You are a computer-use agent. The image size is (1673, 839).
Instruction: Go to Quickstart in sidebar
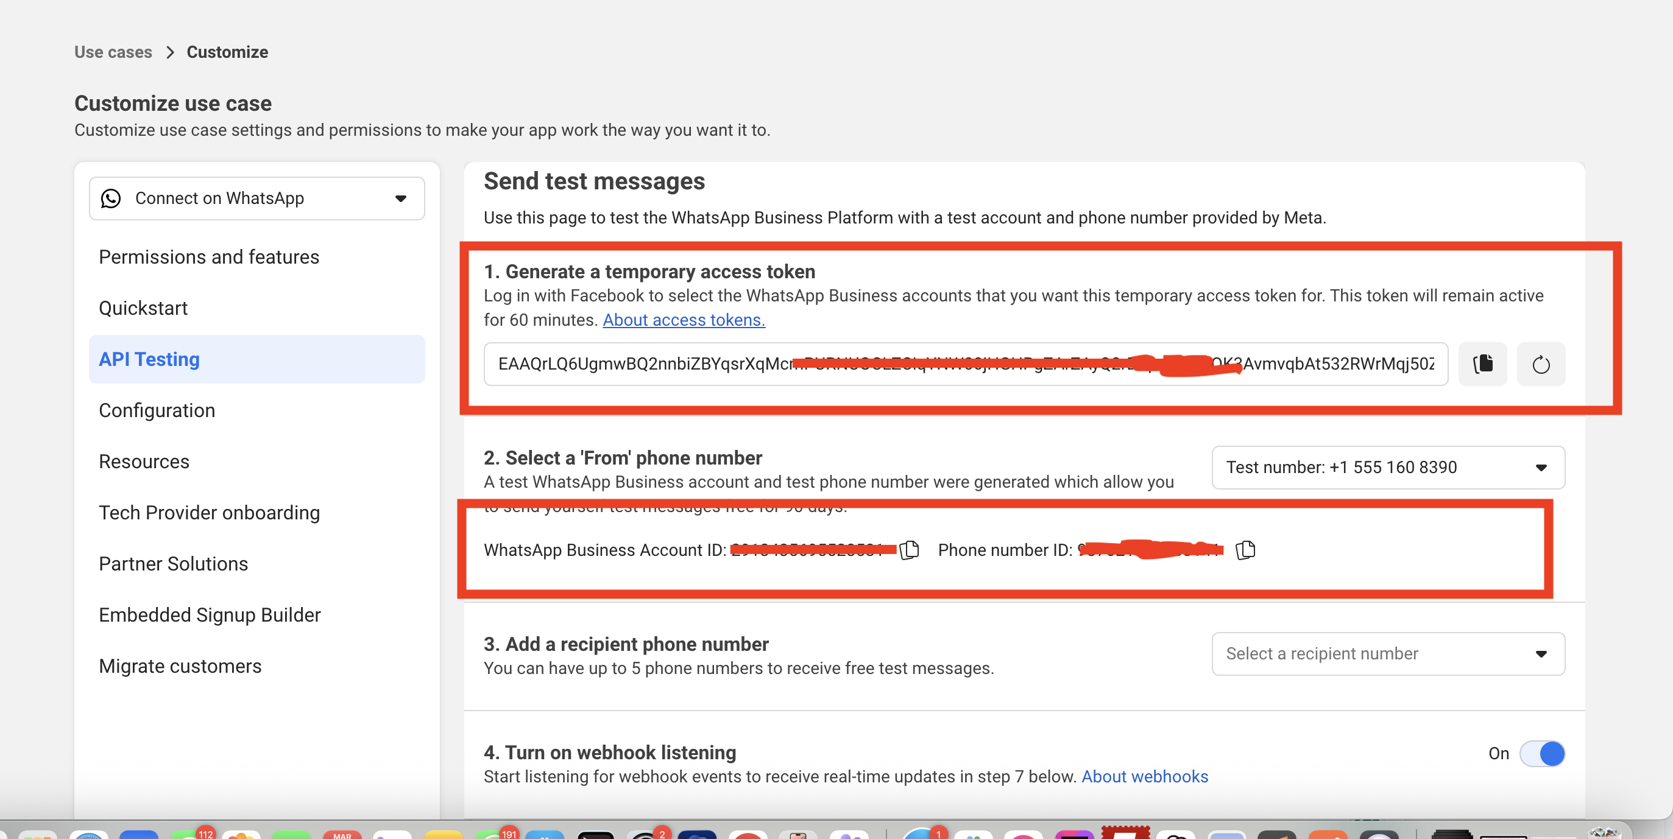(143, 308)
